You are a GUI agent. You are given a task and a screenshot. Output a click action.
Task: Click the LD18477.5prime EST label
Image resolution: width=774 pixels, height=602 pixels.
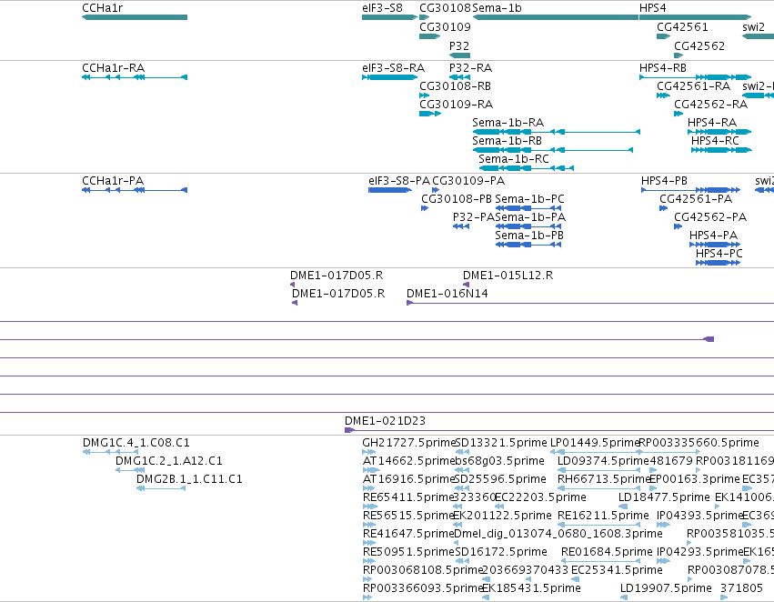[x=664, y=497]
